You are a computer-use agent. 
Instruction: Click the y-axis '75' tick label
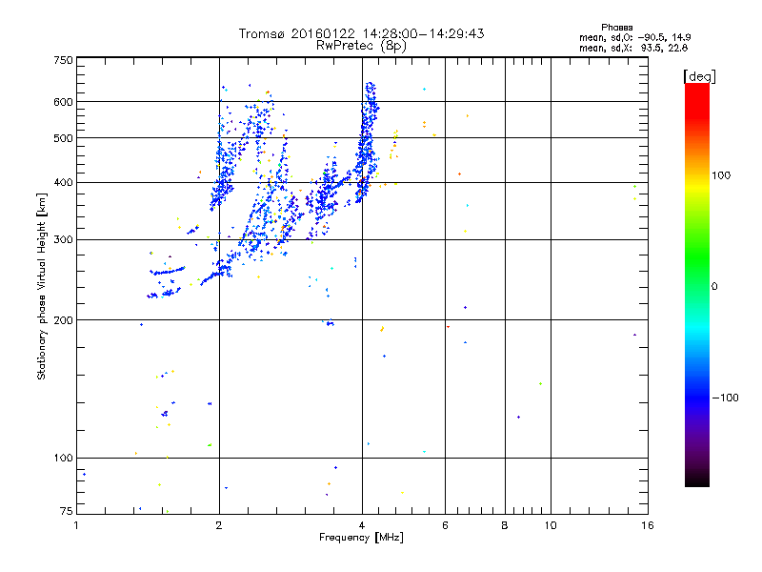tap(67, 511)
